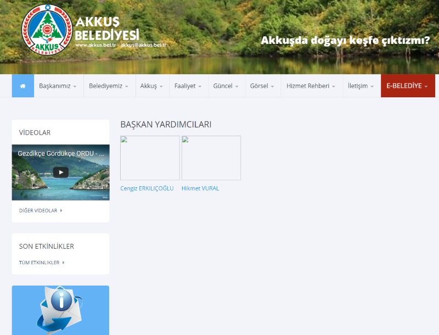This screenshot has height=335, width=439.
Task: Click the Hikmet VURAL name link
Action: click(200, 188)
